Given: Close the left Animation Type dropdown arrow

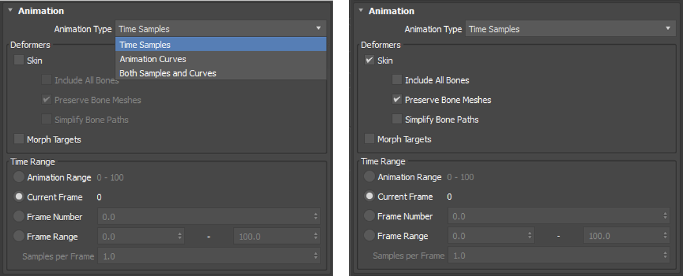Looking at the screenshot, I should click(319, 28).
